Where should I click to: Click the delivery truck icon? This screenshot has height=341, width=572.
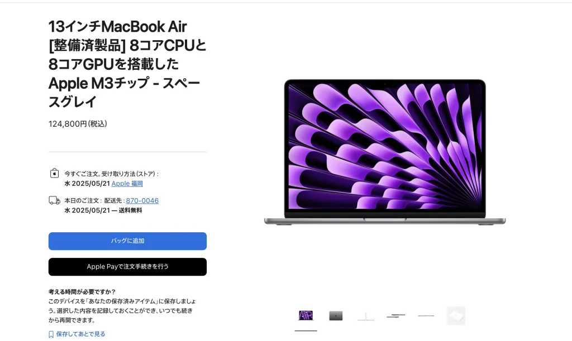54,200
